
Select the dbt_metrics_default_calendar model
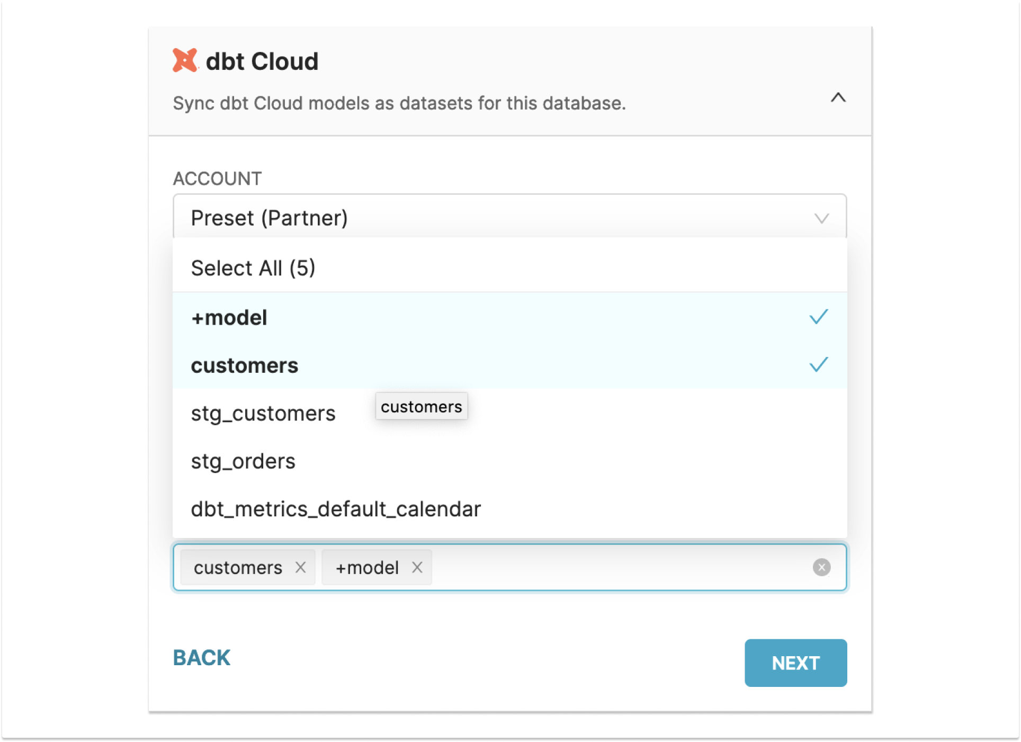[x=336, y=508]
